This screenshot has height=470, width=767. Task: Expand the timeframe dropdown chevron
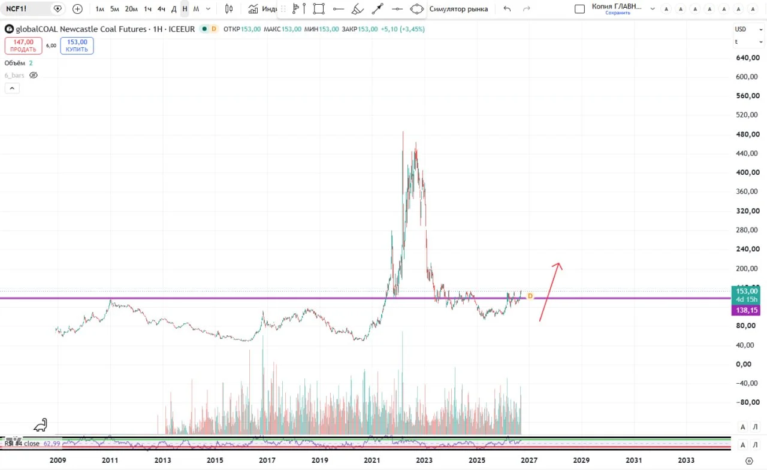coord(208,9)
